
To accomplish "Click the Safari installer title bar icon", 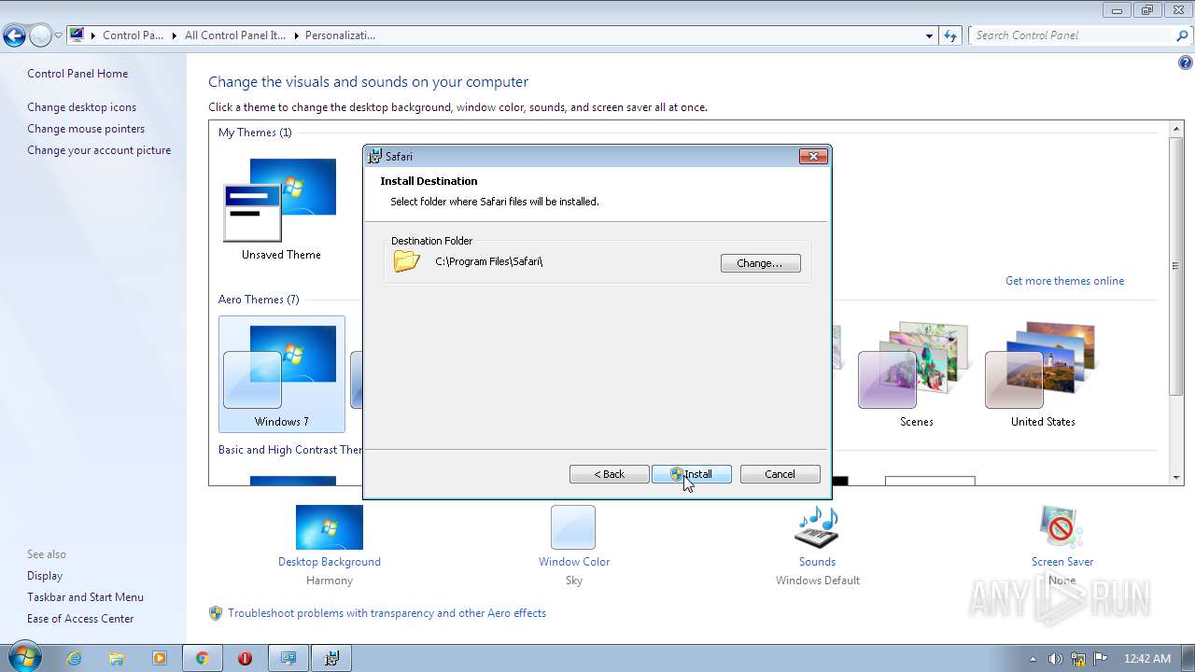I will click(375, 156).
